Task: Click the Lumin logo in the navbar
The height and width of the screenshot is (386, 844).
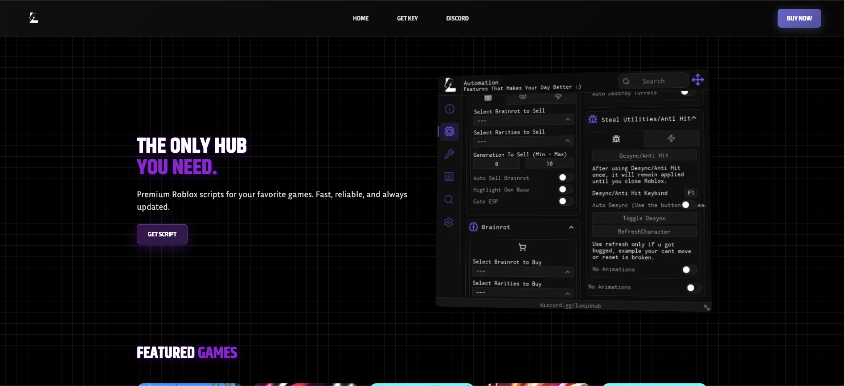Action: (x=33, y=18)
